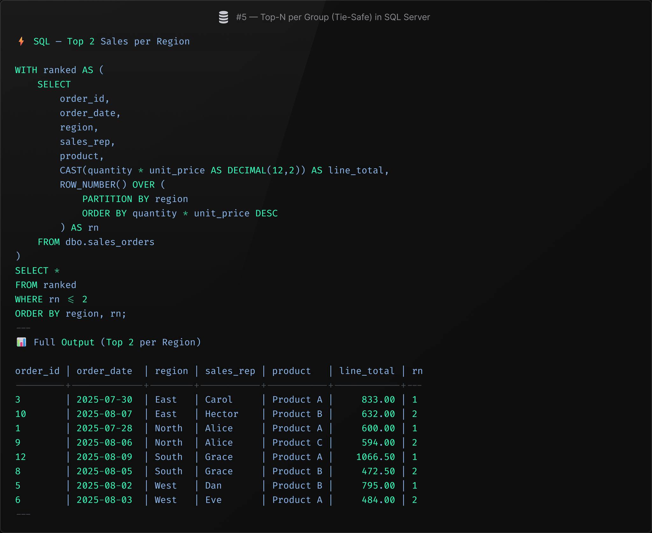Click the 'product,' column line in the query
This screenshot has width=652, height=533.
(82, 156)
